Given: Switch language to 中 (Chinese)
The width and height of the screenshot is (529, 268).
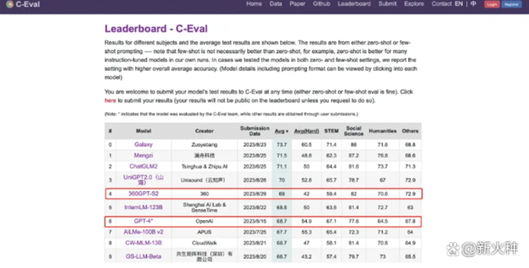Looking at the screenshot, I should coord(473,4).
